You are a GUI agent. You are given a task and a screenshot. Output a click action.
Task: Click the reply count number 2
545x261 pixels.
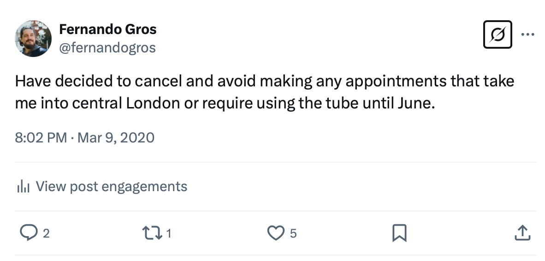[46, 234]
